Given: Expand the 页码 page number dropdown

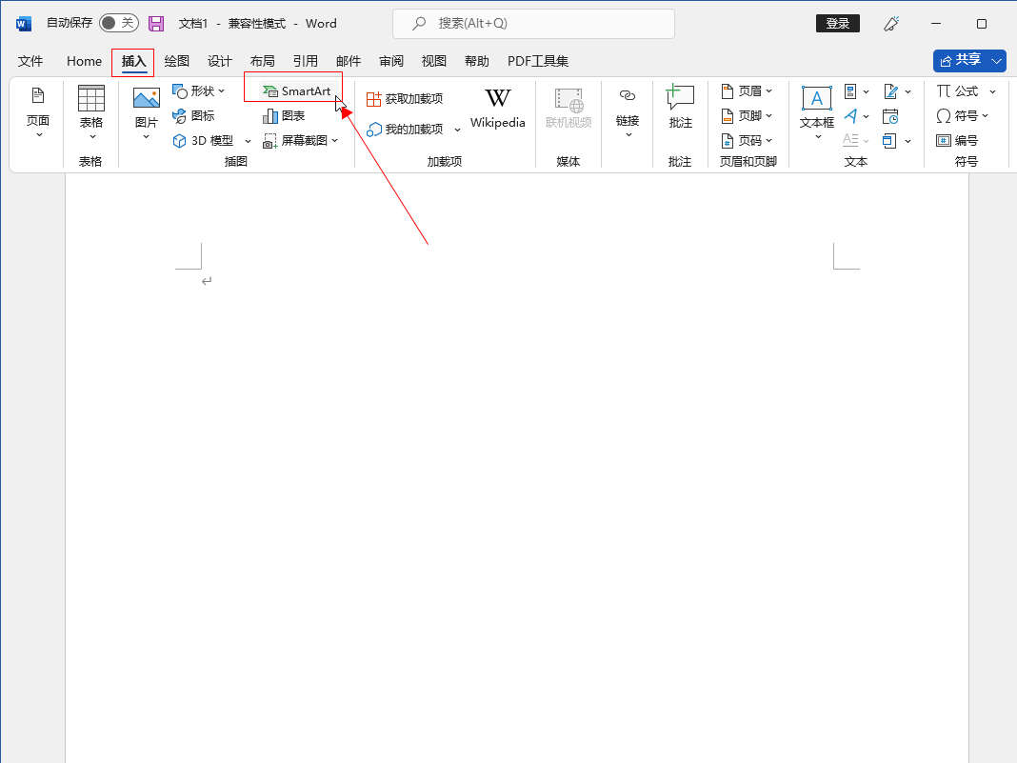Looking at the screenshot, I should (x=748, y=141).
